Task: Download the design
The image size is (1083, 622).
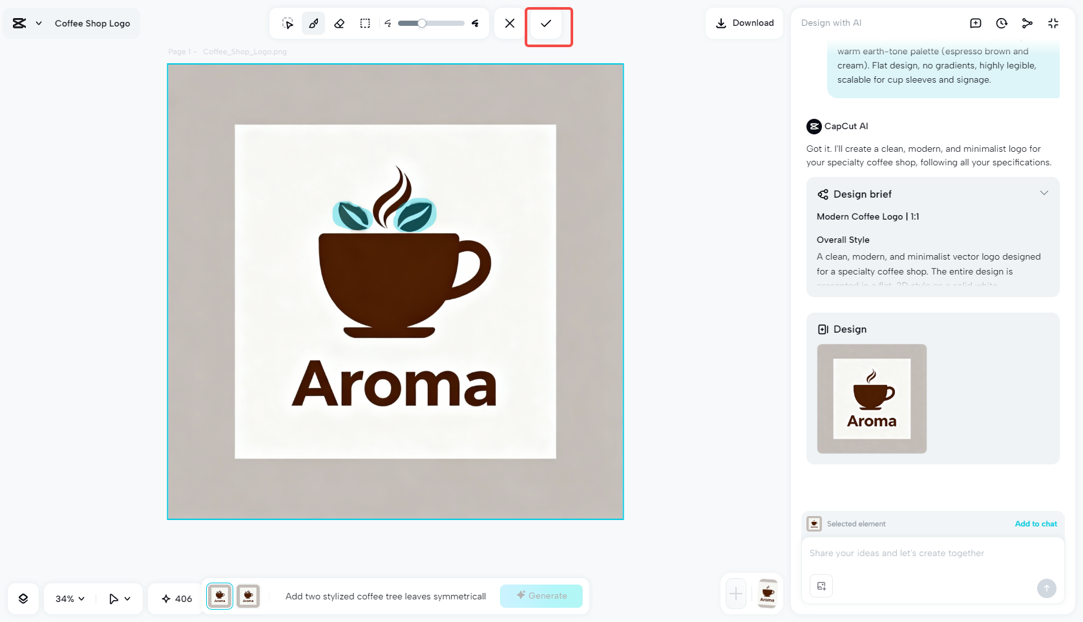Action: pos(744,23)
